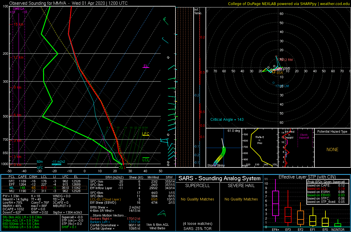The image size is (351, 232).
Task: Select the green LCL marker on the skew-T
Action: [x=146, y=159]
